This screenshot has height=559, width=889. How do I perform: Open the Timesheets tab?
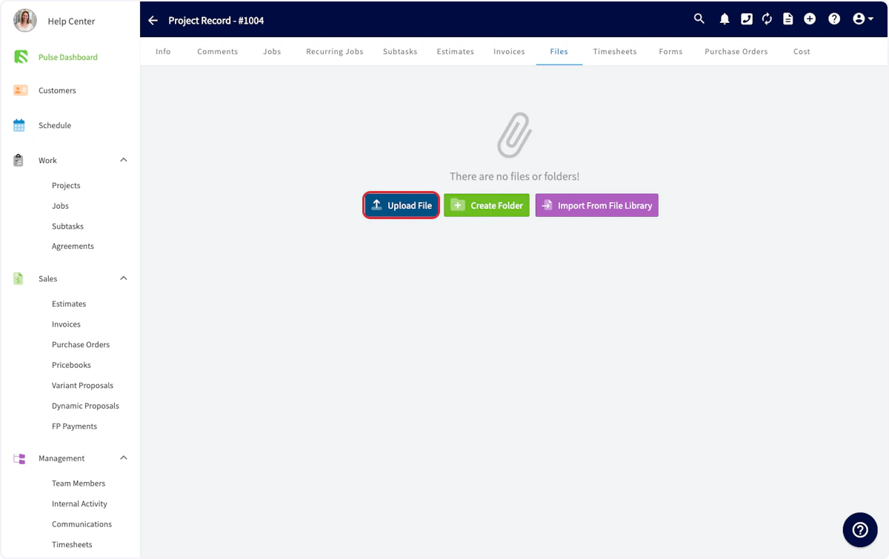(615, 52)
